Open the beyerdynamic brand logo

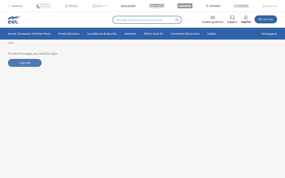point(15,6)
